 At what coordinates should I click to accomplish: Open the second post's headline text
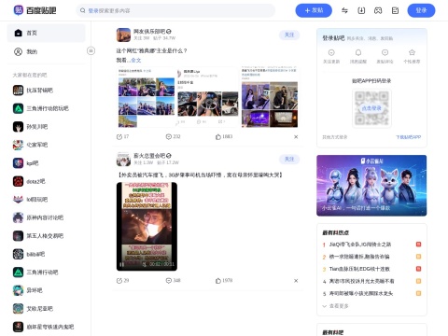200,175
